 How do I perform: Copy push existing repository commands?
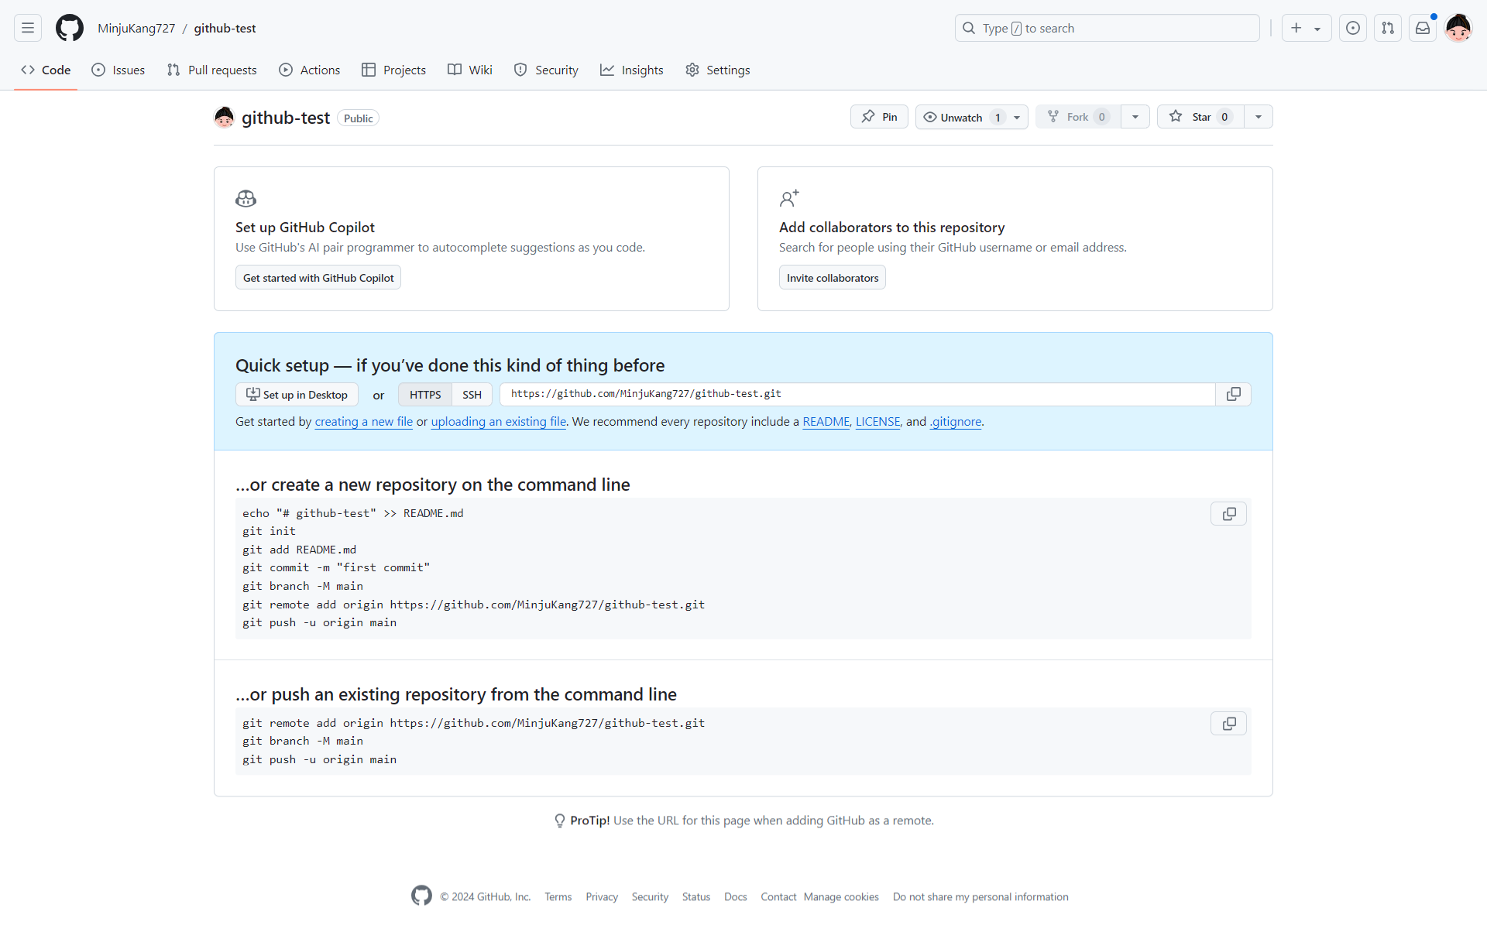click(1228, 724)
